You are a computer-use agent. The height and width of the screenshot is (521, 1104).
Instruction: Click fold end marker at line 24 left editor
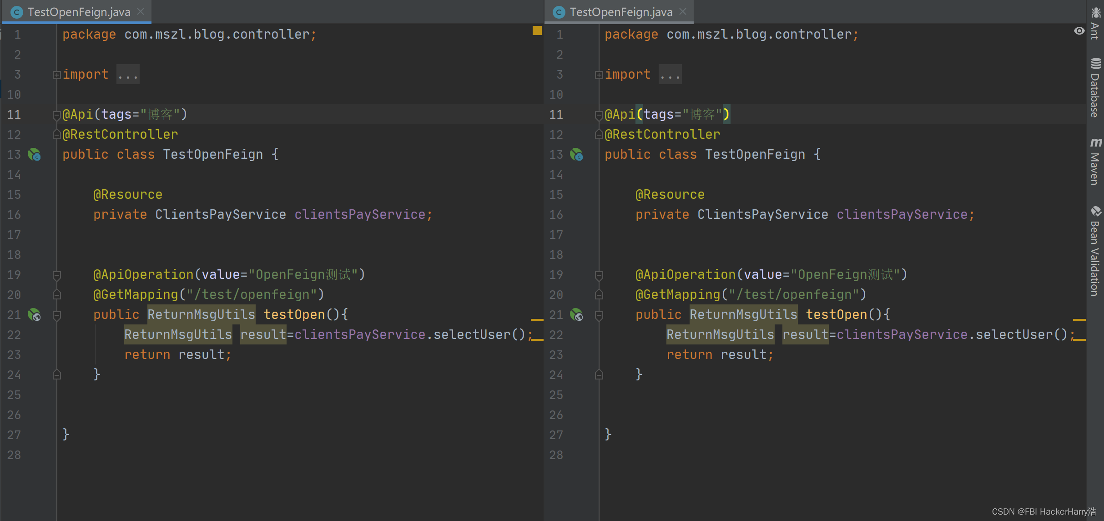[57, 374]
